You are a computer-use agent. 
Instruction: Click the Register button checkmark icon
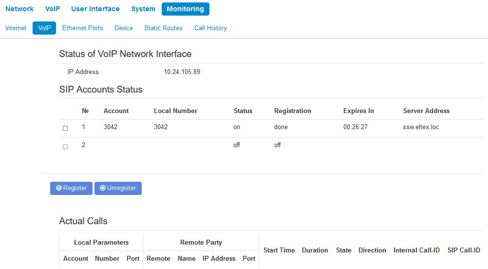(x=59, y=188)
